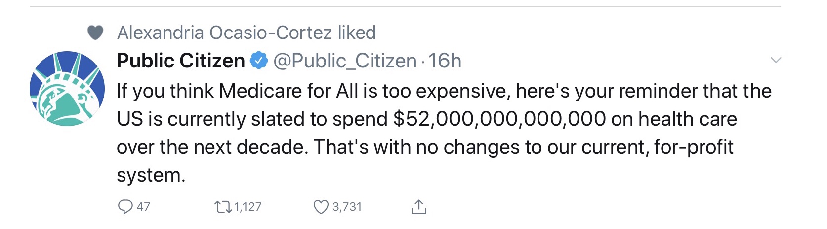Click the reply speech bubble icon
This screenshot has width=827, height=229.
click(x=125, y=207)
